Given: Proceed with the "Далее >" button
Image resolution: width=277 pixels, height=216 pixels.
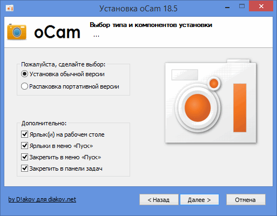Looking at the screenshot, I should [199, 200].
